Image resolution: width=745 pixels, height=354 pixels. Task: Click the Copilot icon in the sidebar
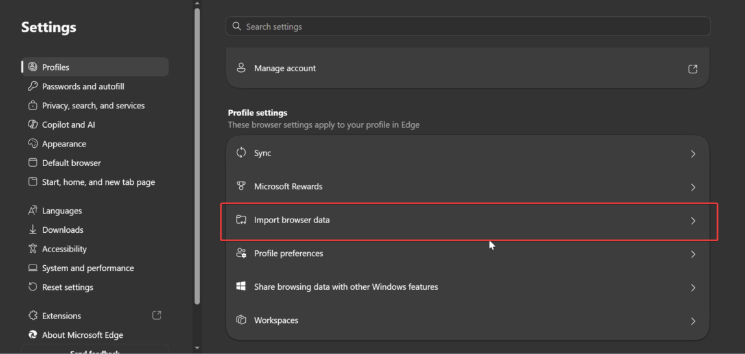(33, 124)
